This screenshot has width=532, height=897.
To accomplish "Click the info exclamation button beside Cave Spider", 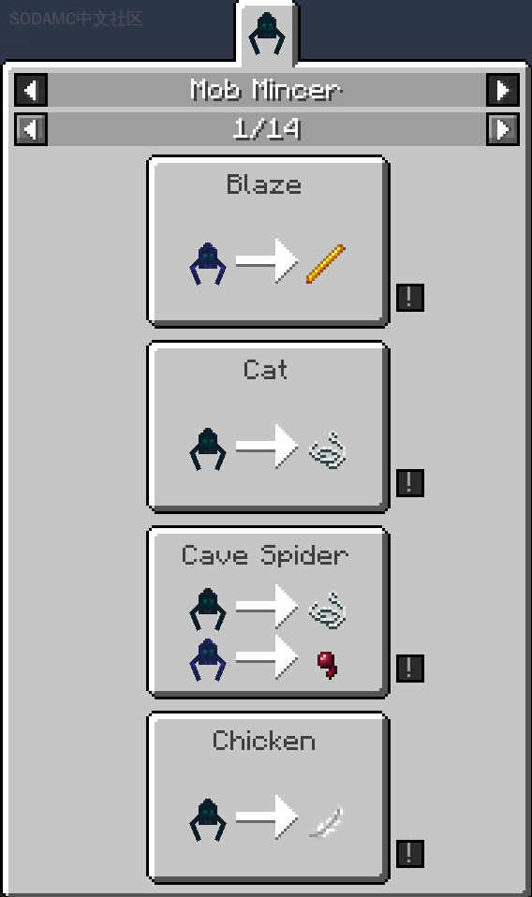I will click(x=410, y=669).
